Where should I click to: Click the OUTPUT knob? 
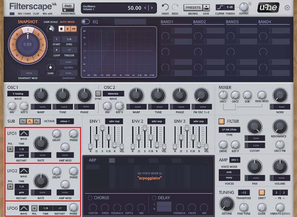(x=244, y=7)
